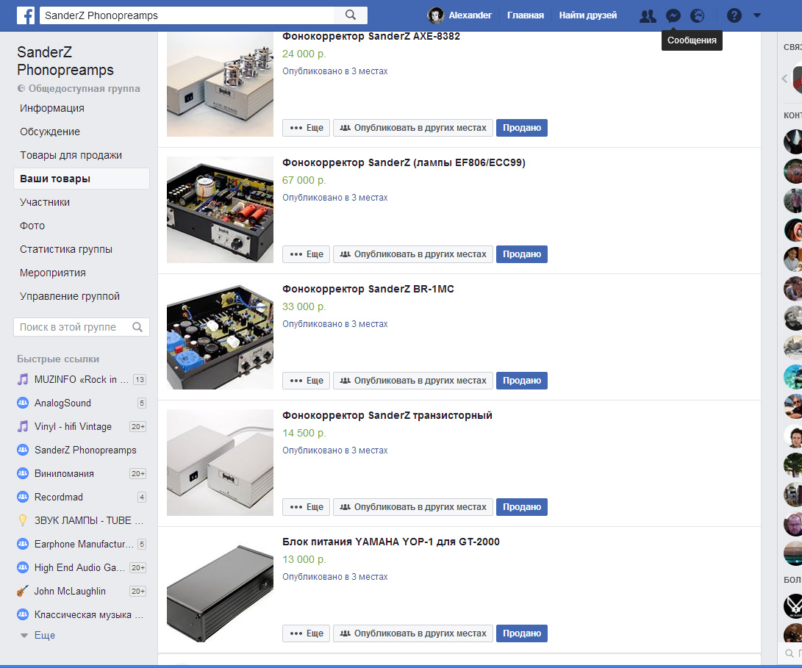Click 'Опубликовать в других местах' for транзисторный item
802x668 pixels.
[413, 507]
